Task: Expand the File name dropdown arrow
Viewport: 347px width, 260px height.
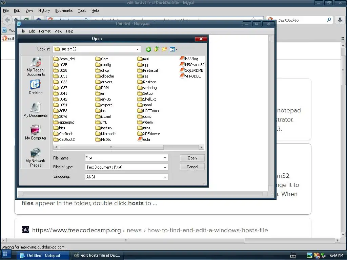Action: pyautogui.click(x=165, y=158)
